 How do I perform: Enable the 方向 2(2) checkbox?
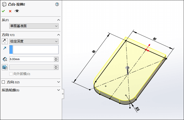tap(3, 82)
